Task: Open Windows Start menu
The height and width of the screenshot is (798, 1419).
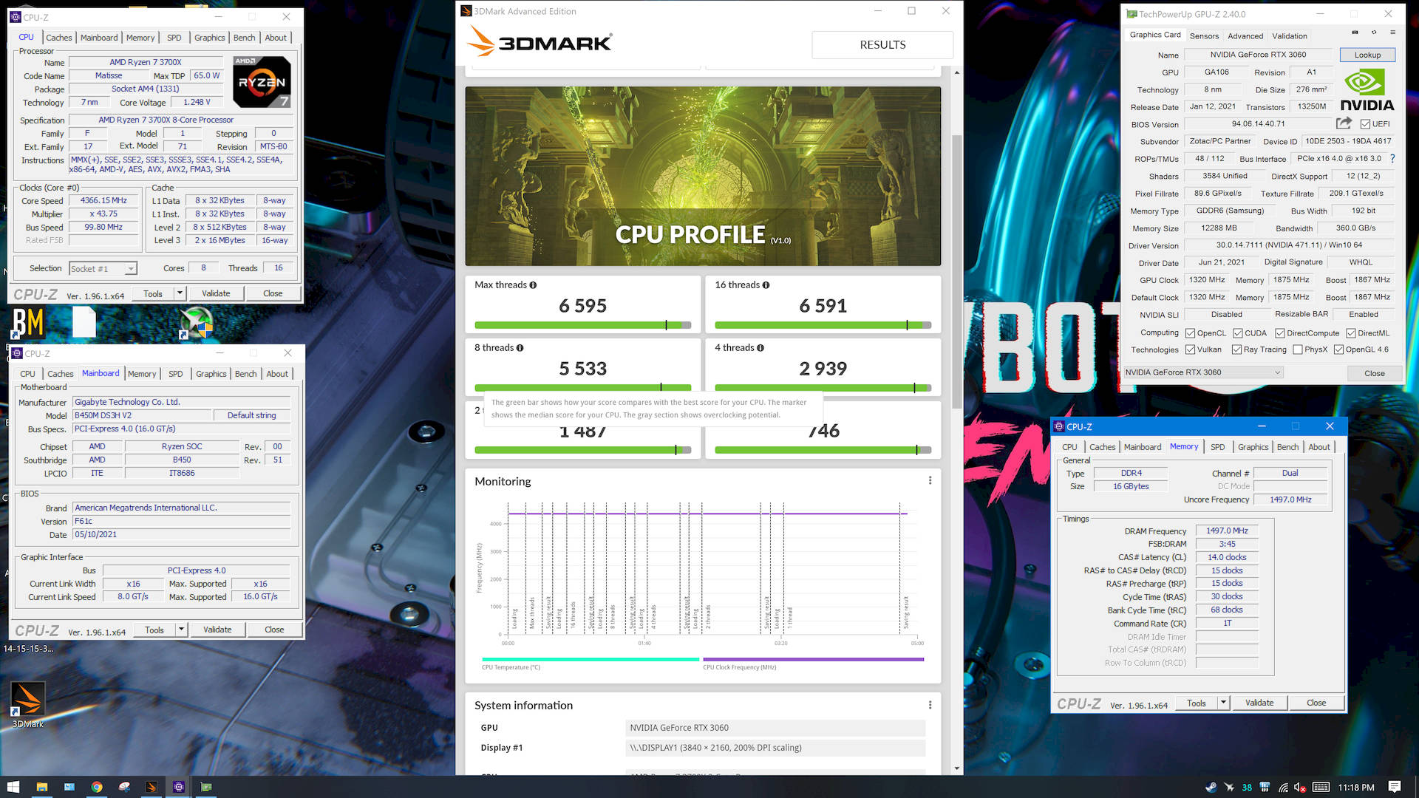Action: pos(13,787)
